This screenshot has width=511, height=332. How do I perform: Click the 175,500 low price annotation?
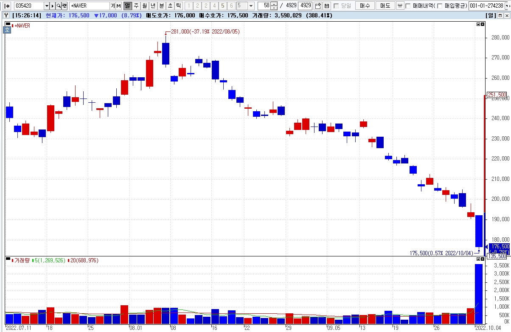(441, 253)
